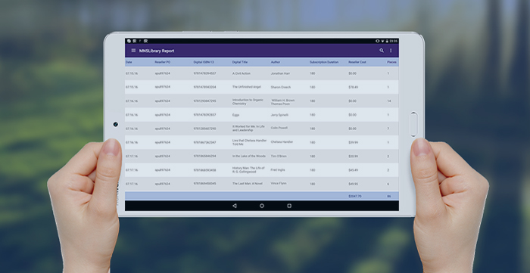
Task: Tap the Android recent apps square button
Action: point(289,206)
